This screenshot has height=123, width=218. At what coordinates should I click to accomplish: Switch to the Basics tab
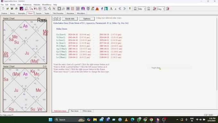[x=13, y=13]
